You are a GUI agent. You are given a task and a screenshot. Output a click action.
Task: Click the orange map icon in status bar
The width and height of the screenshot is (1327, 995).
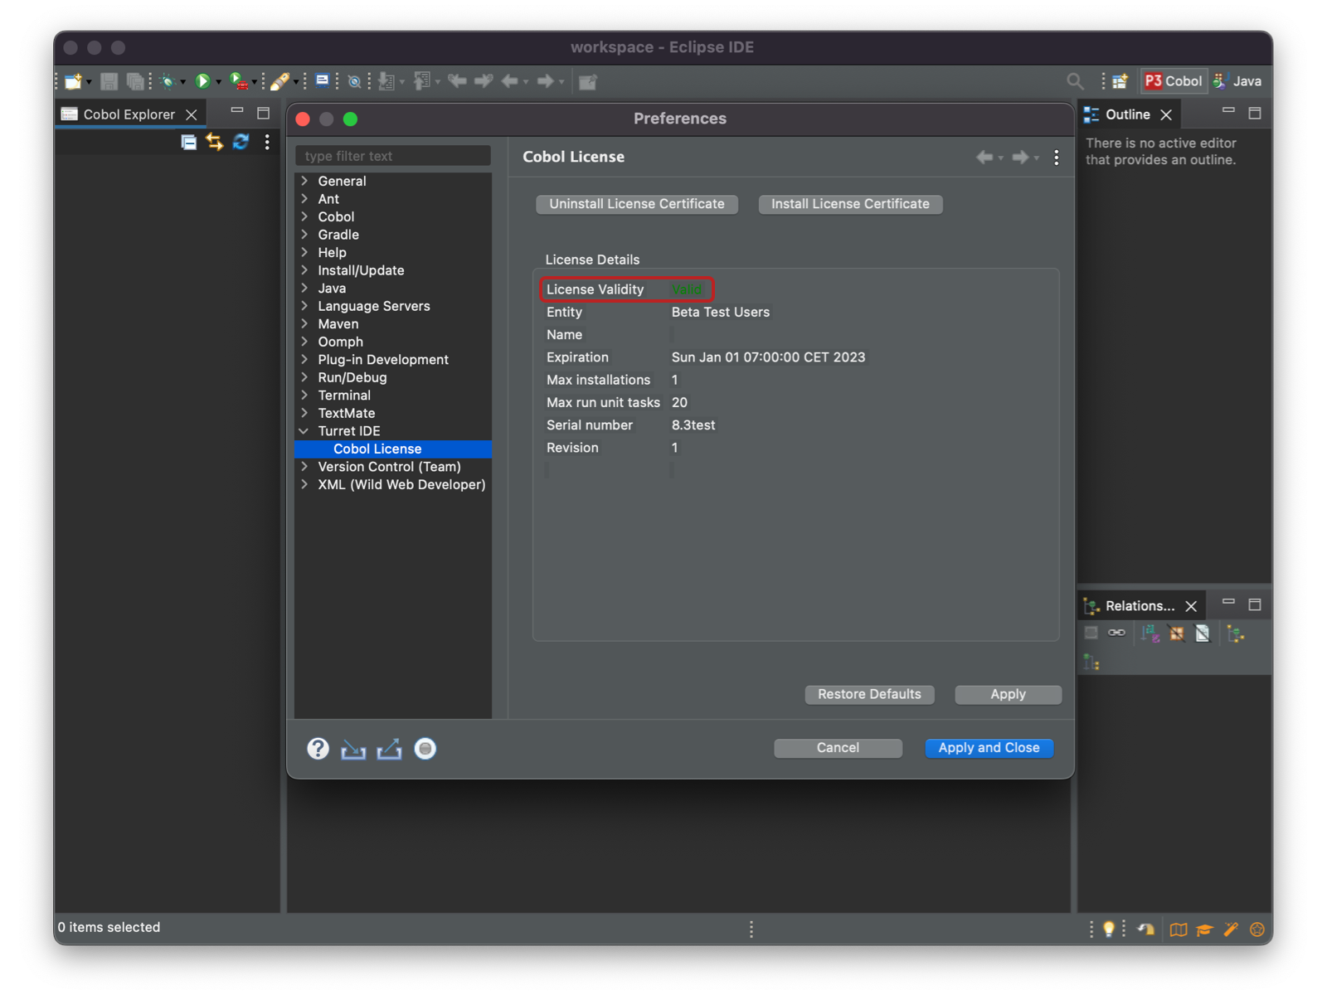point(1179,929)
